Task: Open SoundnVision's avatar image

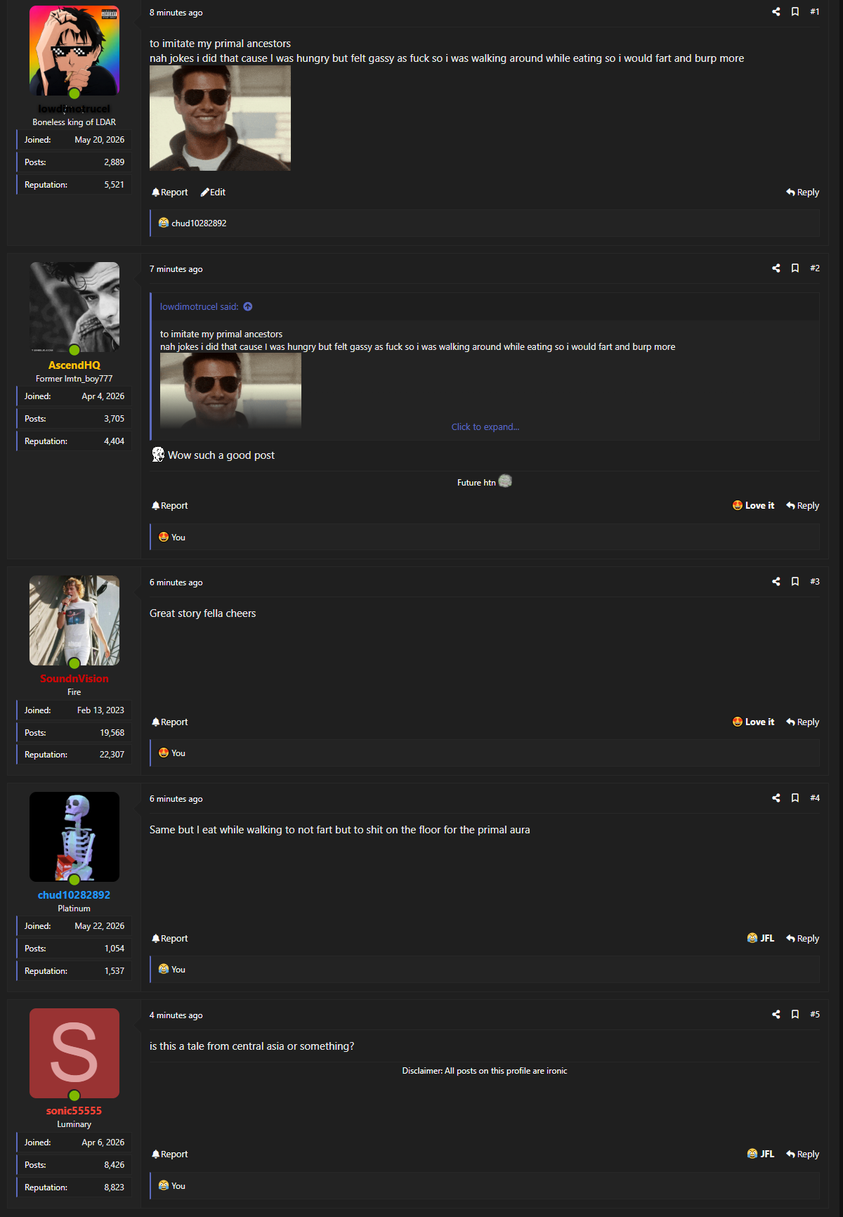Action: pyautogui.click(x=74, y=620)
